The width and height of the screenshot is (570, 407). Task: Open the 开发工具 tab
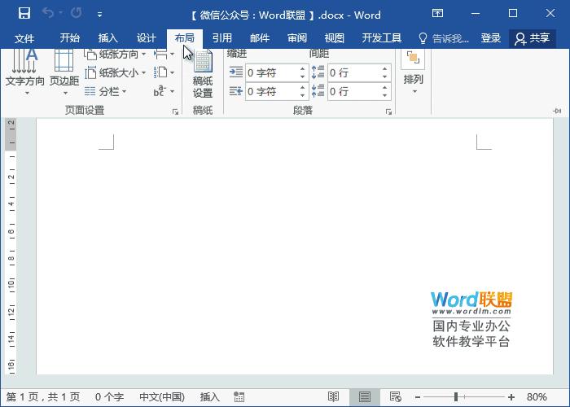pyautogui.click(x=381, y=38)
